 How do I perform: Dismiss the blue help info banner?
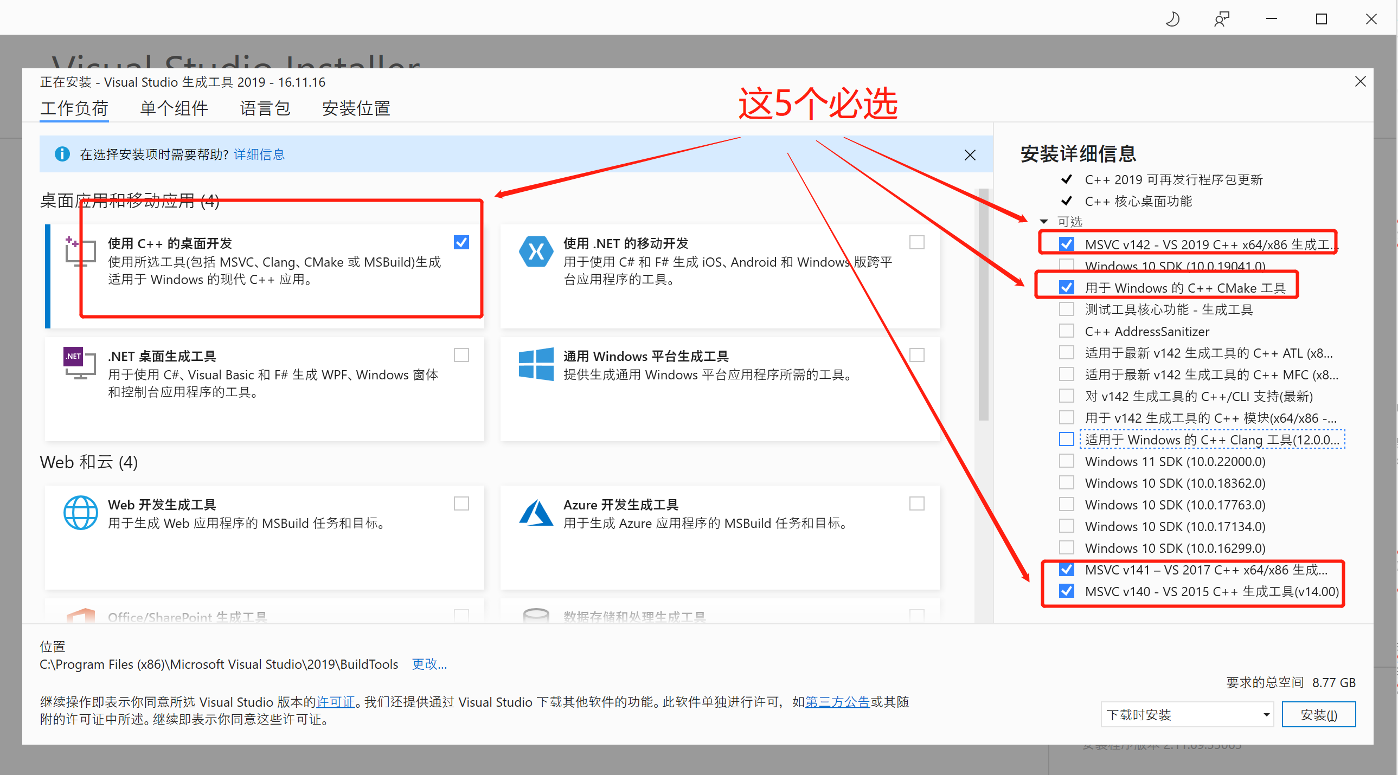coord(970,155)
